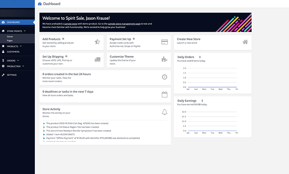Click the delivery truck icon on Set Up Shipping

[97, 60]
